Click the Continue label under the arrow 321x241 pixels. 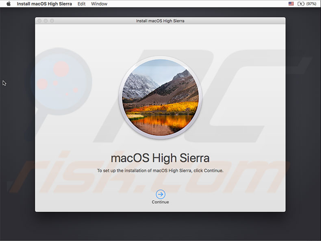[160, 202]
